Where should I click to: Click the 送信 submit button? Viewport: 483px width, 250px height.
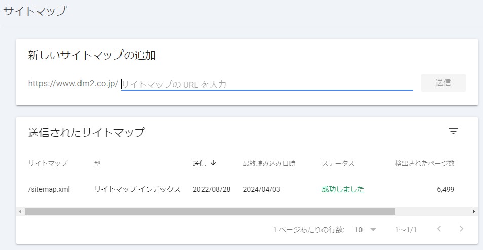pyautogui.click(x=444, y=83)
